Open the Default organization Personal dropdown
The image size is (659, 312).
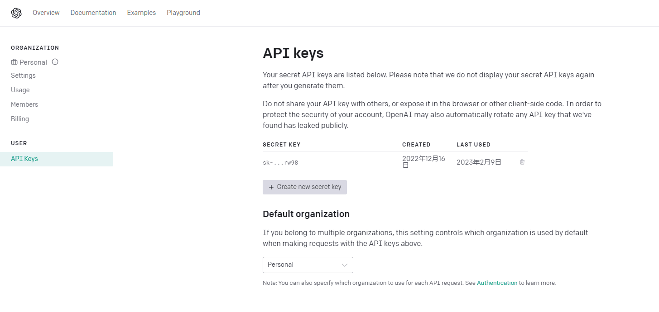click(308, 265)
